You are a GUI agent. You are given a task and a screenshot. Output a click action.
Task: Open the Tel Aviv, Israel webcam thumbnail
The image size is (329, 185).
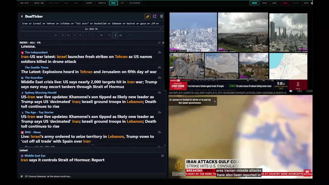pos(288,33)
